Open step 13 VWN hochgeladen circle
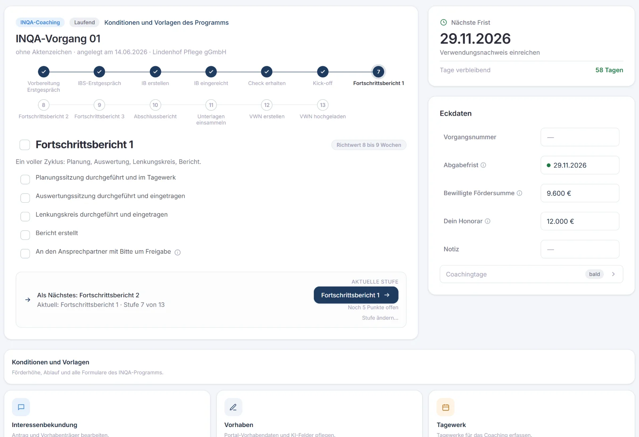The height and width of the screenshot is (437, 639). 323,105
